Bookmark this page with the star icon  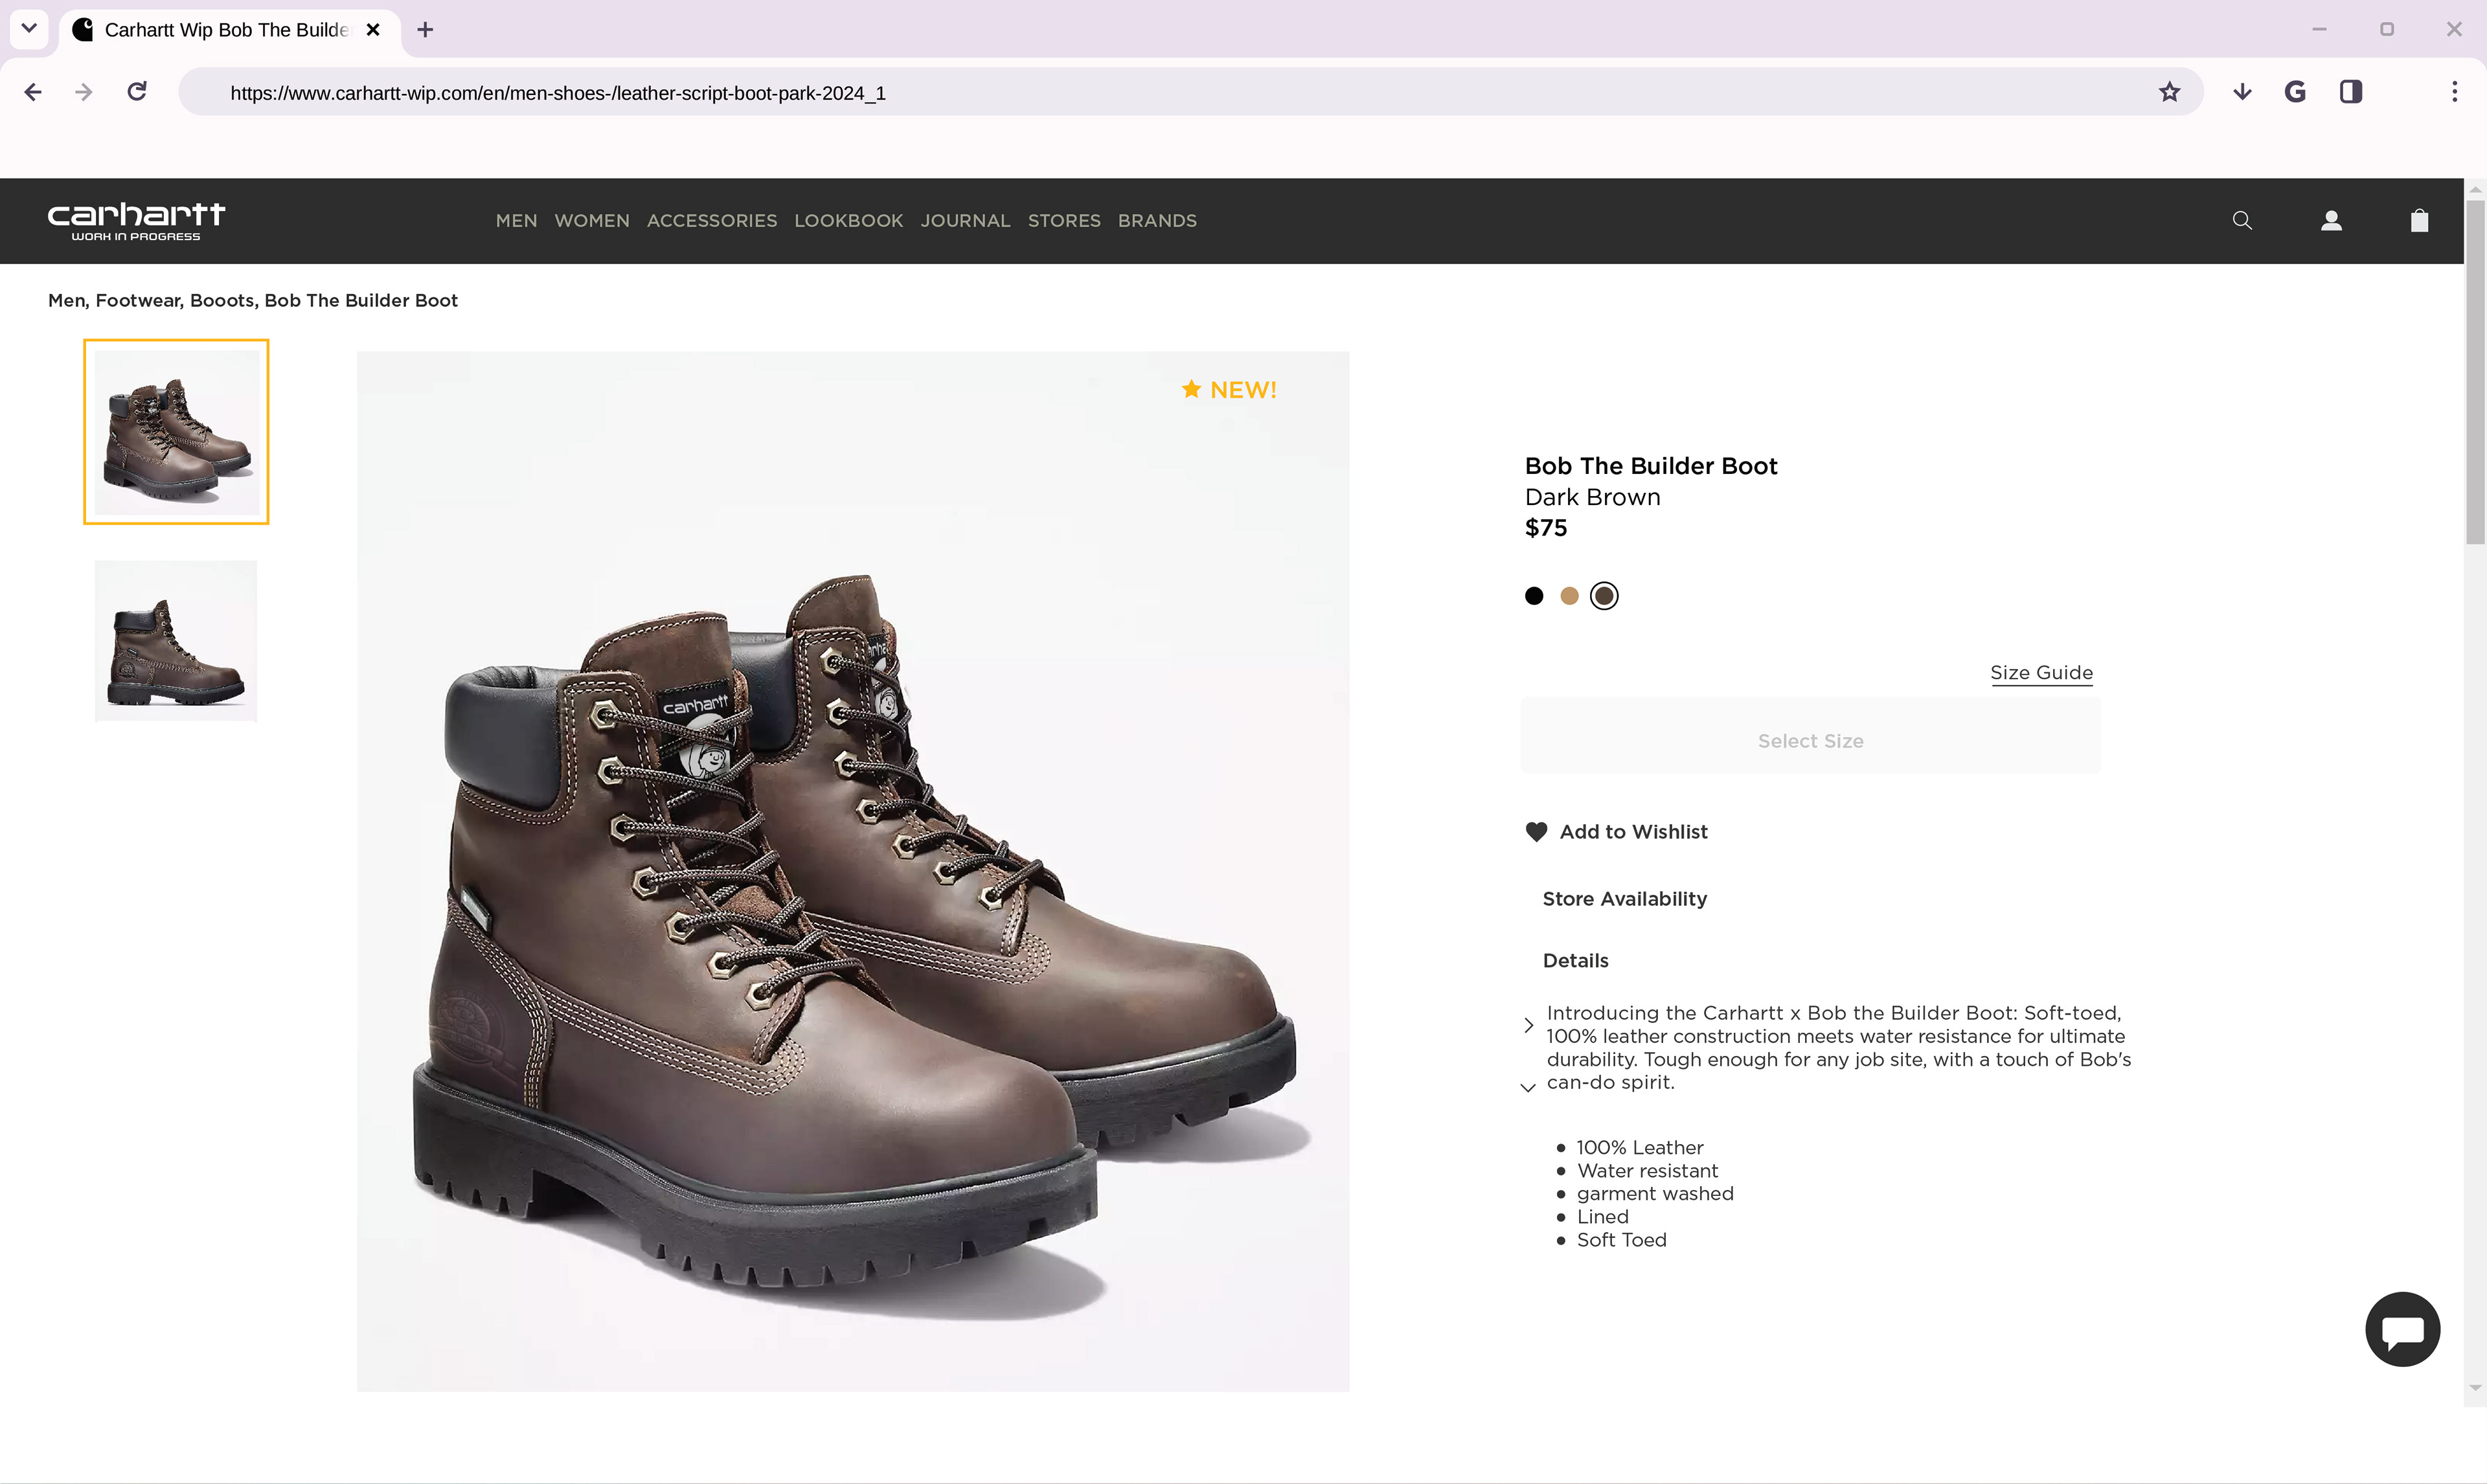coord(2169,92)
